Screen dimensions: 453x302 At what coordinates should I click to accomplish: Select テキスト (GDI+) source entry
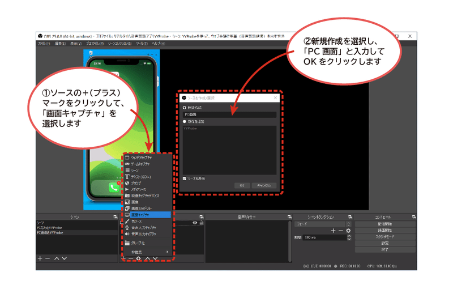[x=147, y=177]
